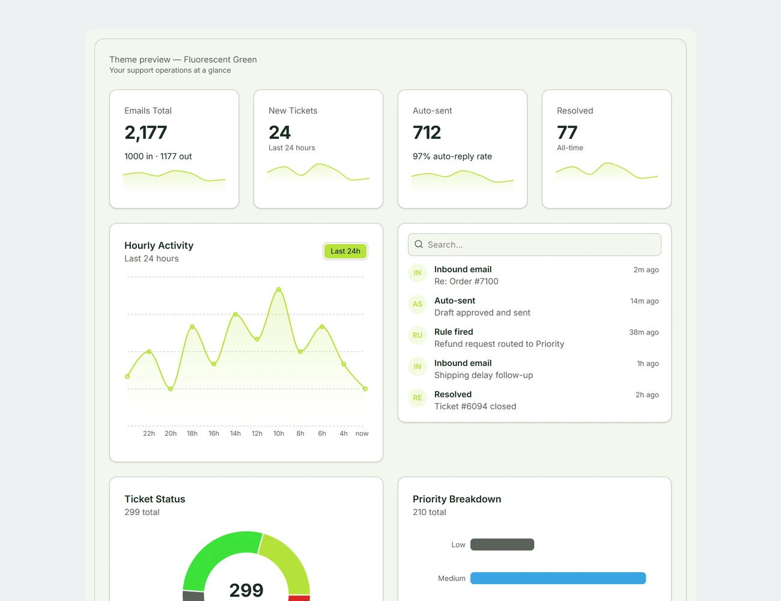Screen dimensions: 781x601
Task: Click the final data point above 'now'
Action: coord(365,389)
